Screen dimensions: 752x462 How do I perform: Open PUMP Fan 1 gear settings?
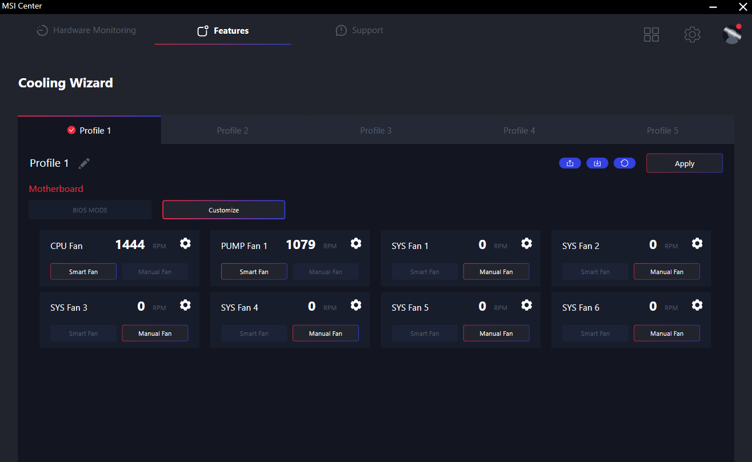pyautogui.click(x=356, y=243)
